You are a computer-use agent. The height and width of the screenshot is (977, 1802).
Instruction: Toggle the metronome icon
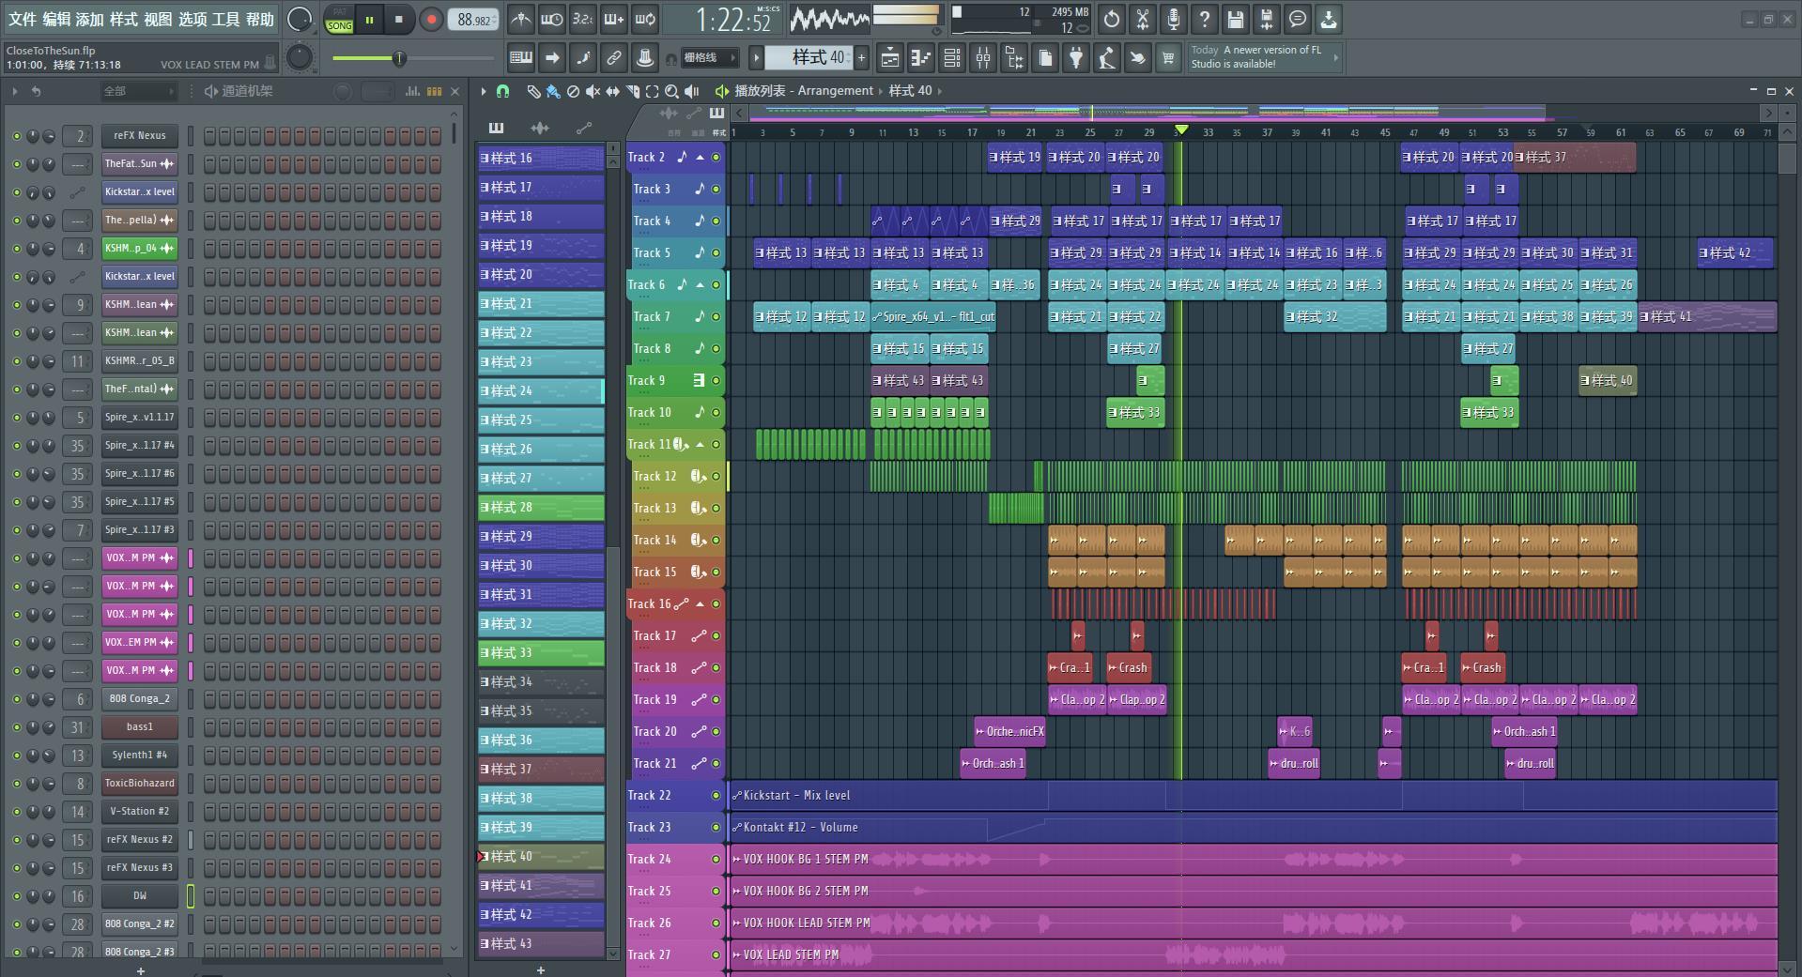click(520, 19)
